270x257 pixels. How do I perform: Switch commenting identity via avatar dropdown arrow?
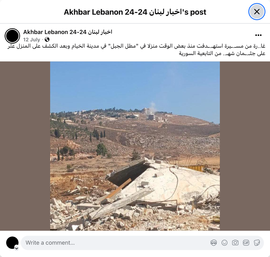click(x=17, y=248)
